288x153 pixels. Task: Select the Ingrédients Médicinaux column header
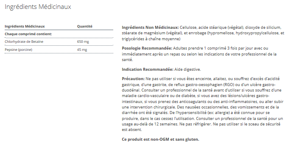pos(25,26)
